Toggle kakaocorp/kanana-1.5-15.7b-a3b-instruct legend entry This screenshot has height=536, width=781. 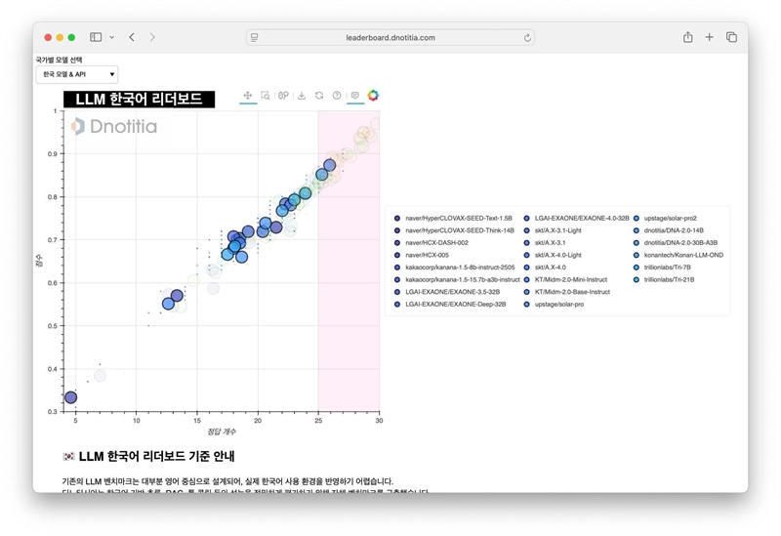(457, 279)
